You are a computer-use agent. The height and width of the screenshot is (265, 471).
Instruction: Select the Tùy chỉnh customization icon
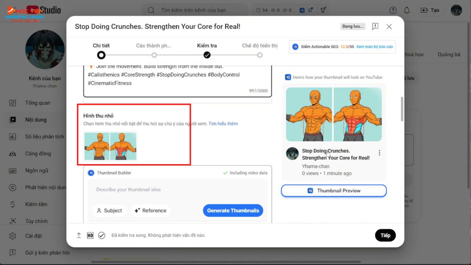coord(12,221)
